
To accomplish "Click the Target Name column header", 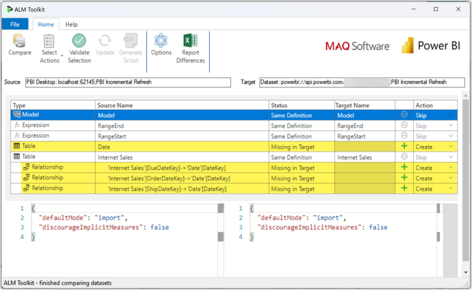I will (x=365, y=105).
